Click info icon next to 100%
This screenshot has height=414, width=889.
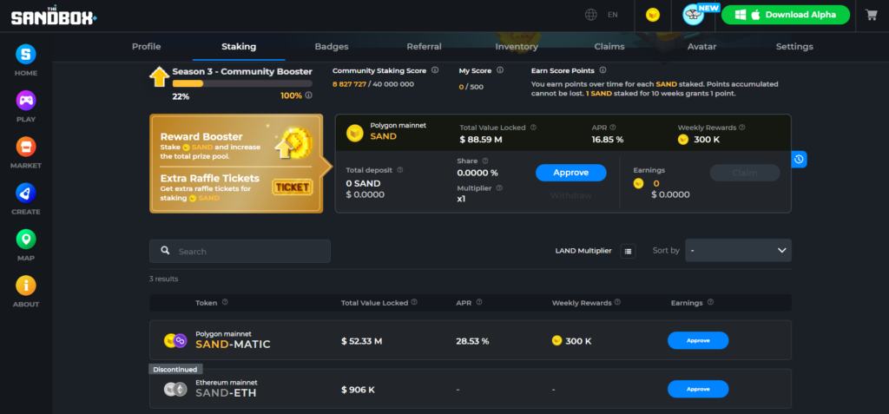tap(308, 95)
